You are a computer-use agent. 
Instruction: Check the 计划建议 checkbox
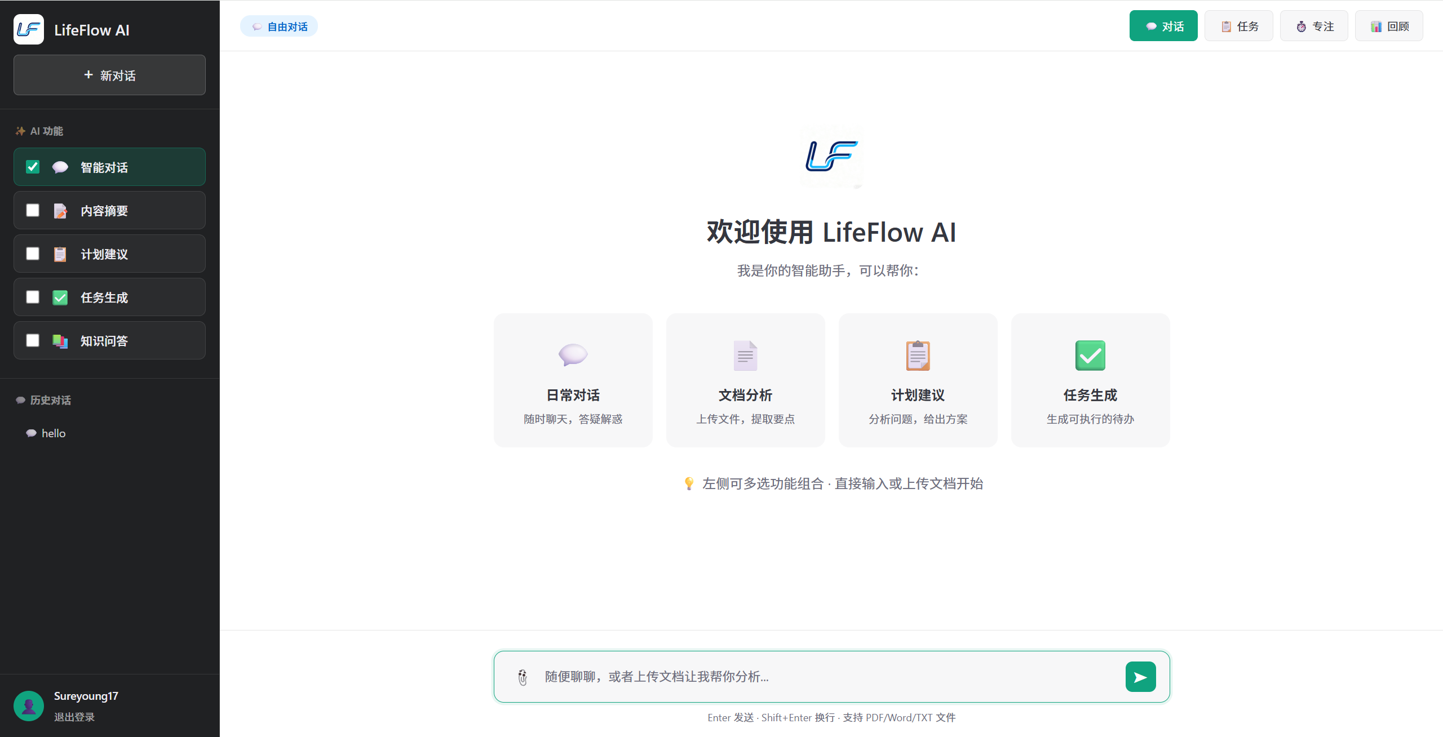(33, 254)
